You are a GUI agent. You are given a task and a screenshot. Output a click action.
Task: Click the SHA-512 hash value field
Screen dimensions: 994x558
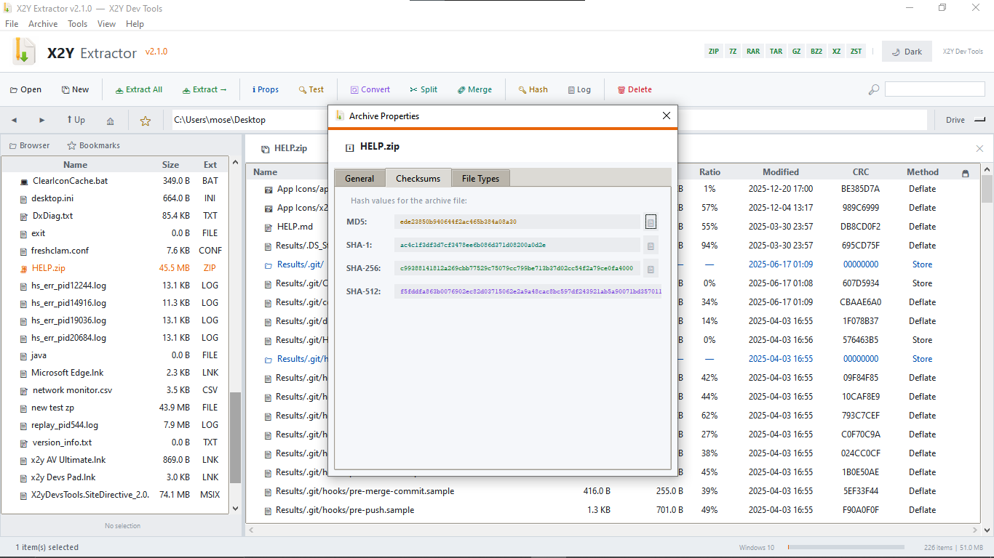(529, 292)
